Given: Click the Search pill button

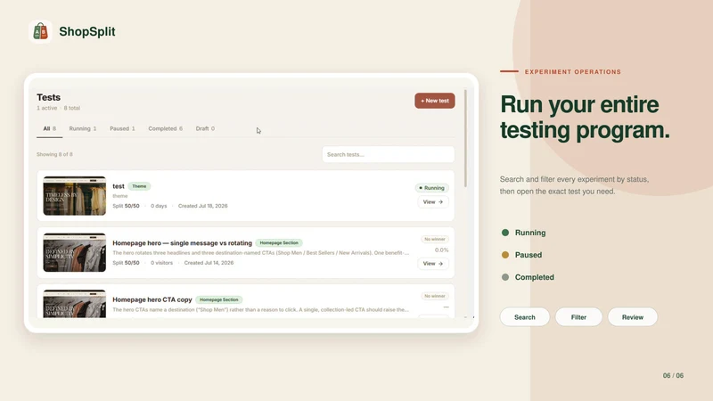Looking at the screenshot, I should [525, 317].
